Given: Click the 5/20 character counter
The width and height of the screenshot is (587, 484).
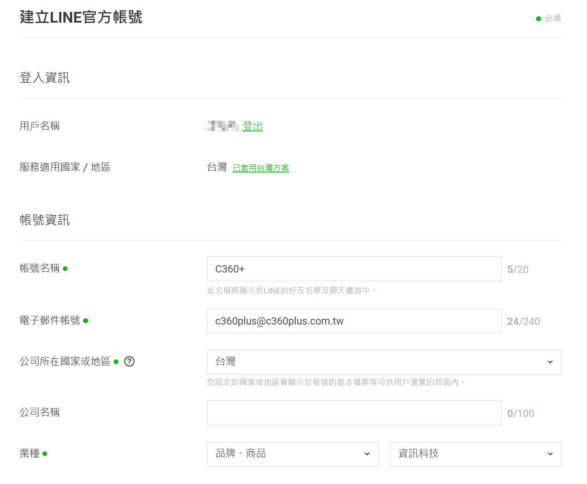Looking at the screenshot, I should point(518,269).
